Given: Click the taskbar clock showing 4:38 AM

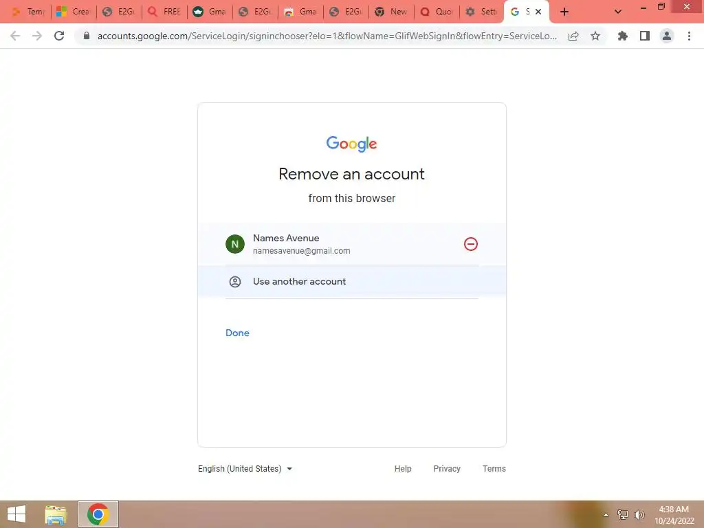Looking at the screenshot, I should coord(674,515).
